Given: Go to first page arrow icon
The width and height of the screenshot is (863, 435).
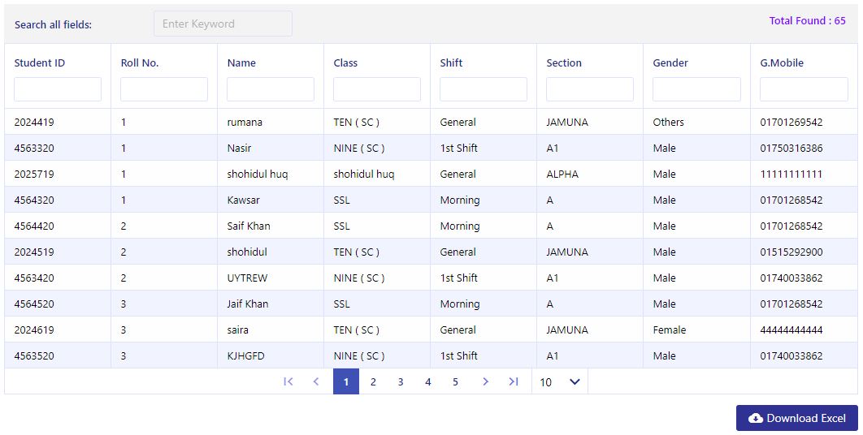Looking at the screenshot, I should [x=288, y=381].
